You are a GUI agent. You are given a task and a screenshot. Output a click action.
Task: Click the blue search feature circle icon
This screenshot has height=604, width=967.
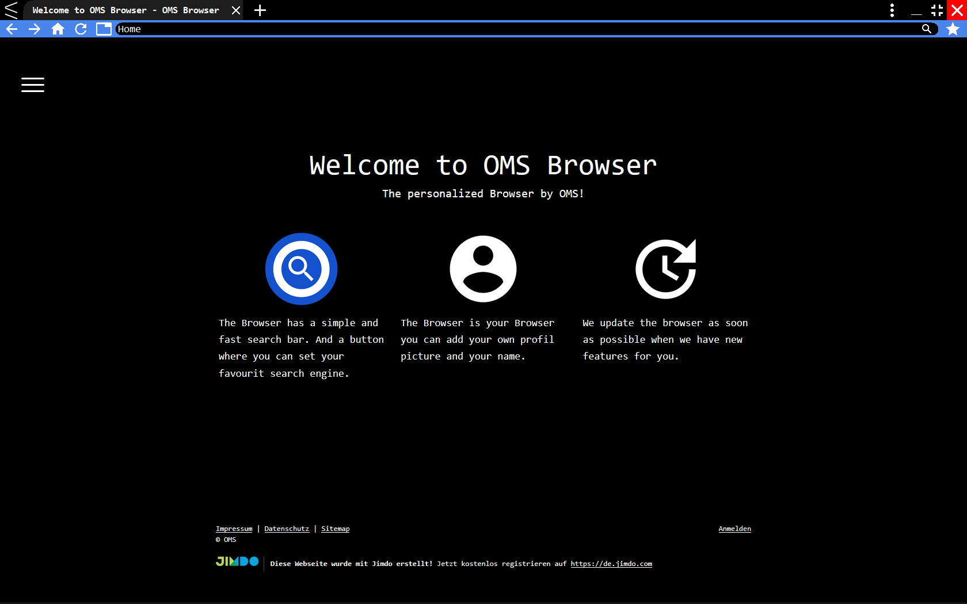pos(301,269)
